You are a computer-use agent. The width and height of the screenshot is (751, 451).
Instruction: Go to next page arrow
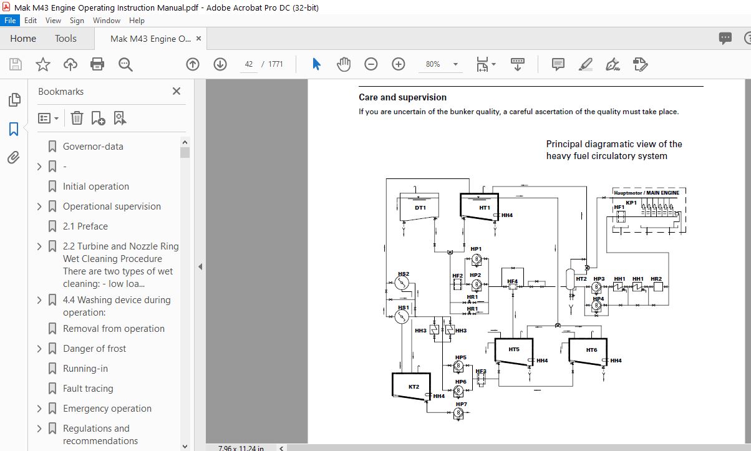pos(220,64)
